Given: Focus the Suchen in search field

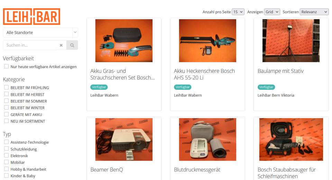Looking at the screenshot, I should click(31, 45).
